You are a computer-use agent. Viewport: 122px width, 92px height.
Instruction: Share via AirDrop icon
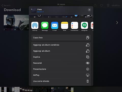click(x=35, y=25)
